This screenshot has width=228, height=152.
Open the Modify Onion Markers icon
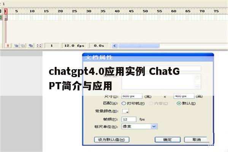[x=39, y=46]
